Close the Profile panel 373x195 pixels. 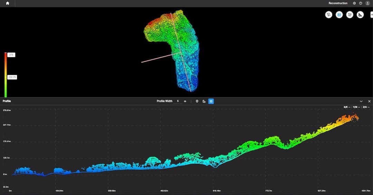369,101
